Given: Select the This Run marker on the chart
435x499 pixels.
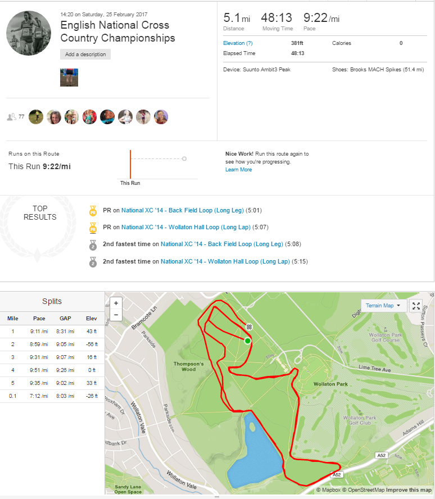Looking at the screenshot, I should [x=130, y=164].
